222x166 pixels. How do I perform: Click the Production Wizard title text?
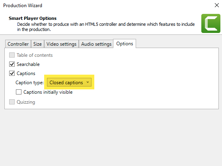click(x=23, y=6)
